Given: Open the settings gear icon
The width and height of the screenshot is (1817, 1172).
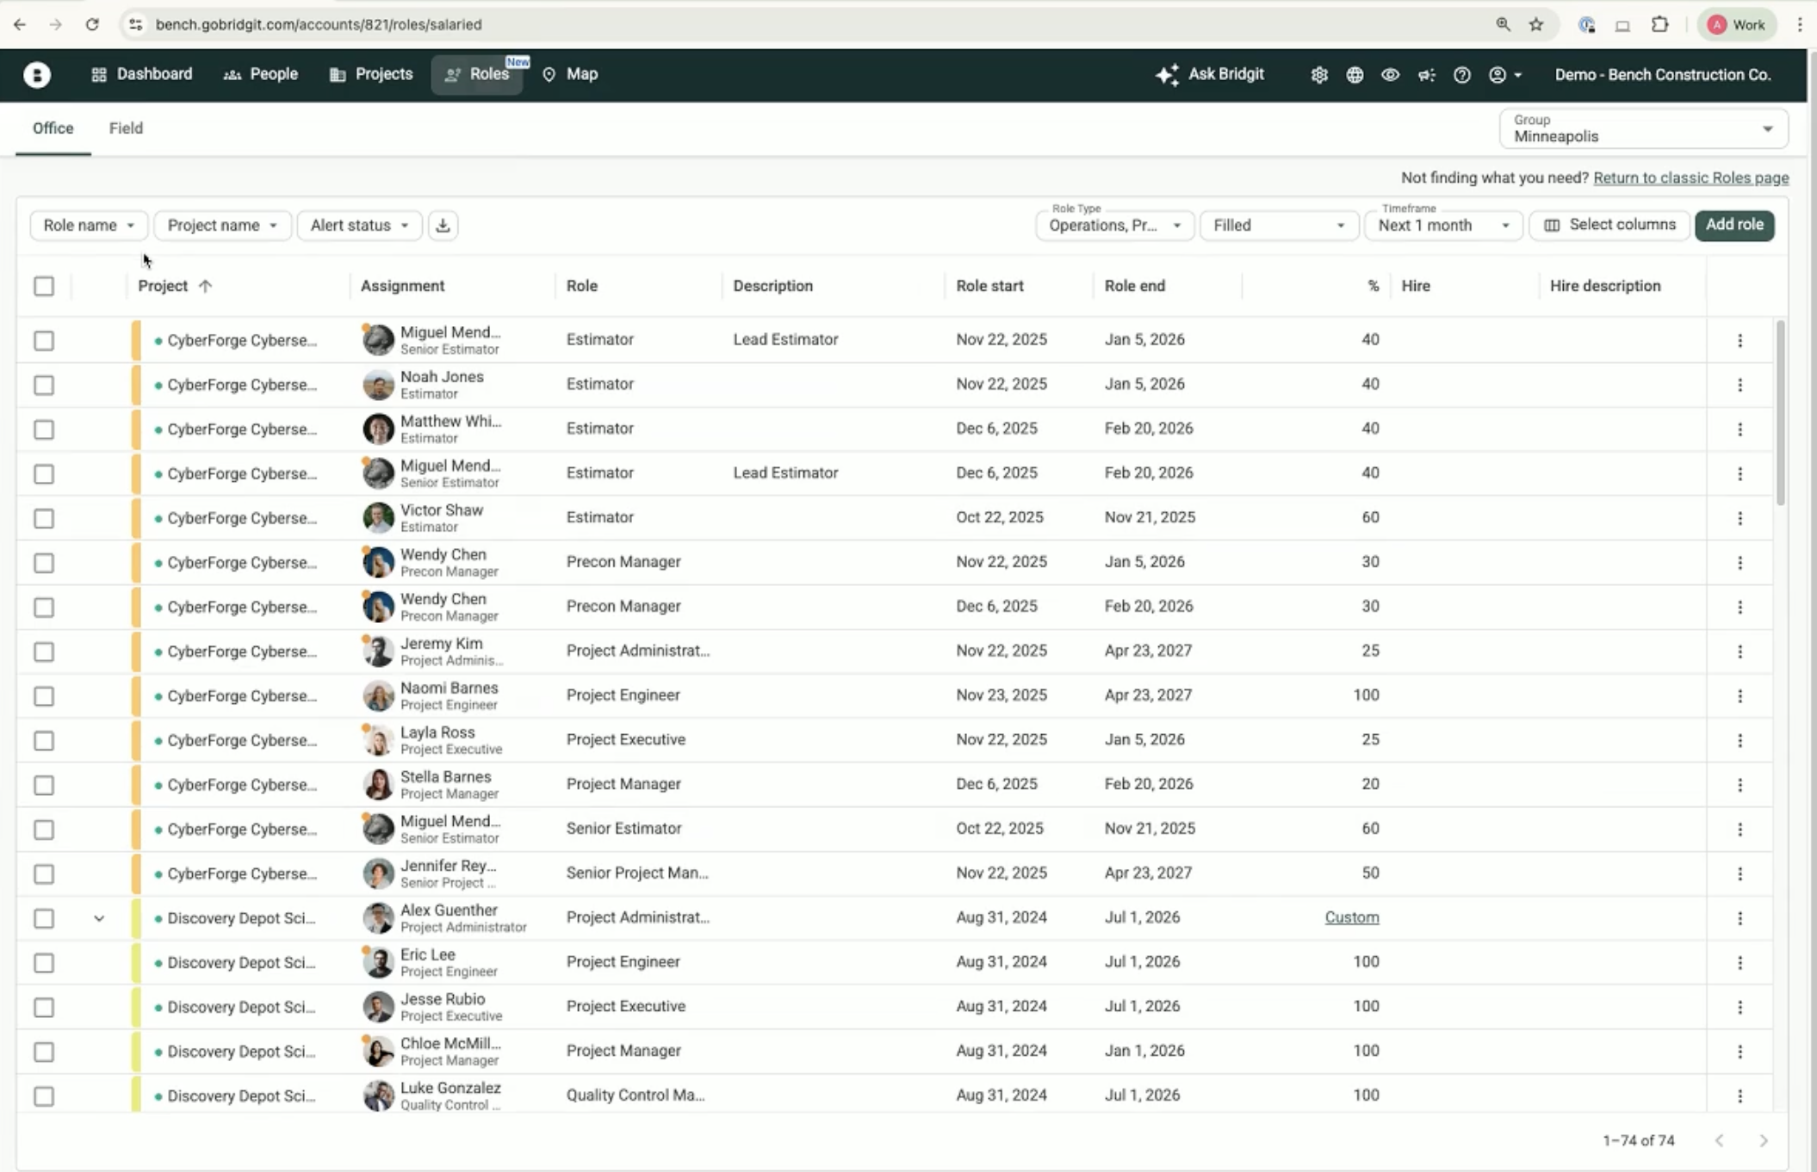Looking at the screenshot, I should pos(1318,75).
